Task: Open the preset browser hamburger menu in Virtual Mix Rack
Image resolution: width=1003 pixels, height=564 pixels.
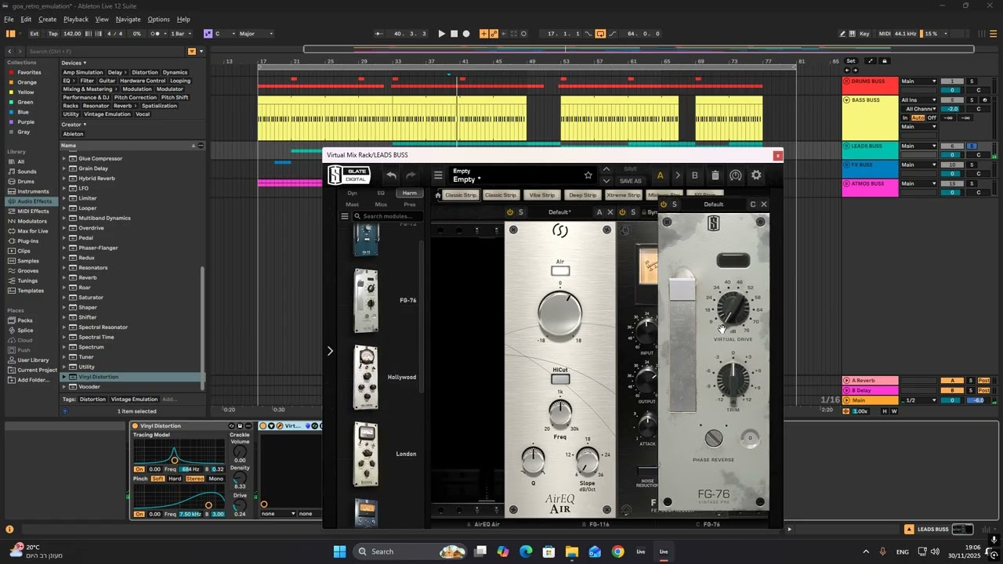Action: 438,175
